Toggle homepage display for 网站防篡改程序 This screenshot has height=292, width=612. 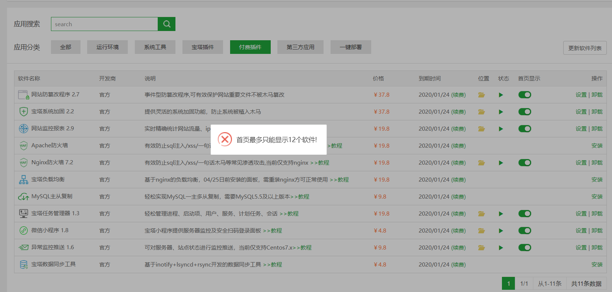tap(525, 95)
